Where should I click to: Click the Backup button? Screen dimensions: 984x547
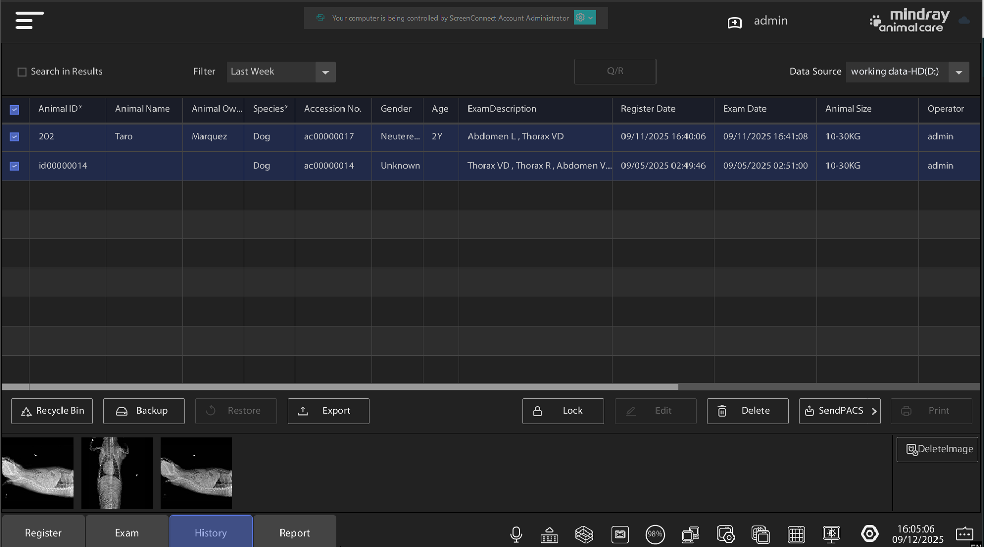(144, 411)
